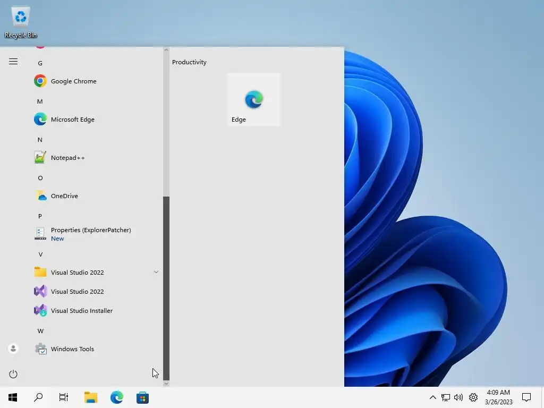This screenshot has height=408, width=544.
Task: Click the app list scrollbar up arrow
Action: 166,50
